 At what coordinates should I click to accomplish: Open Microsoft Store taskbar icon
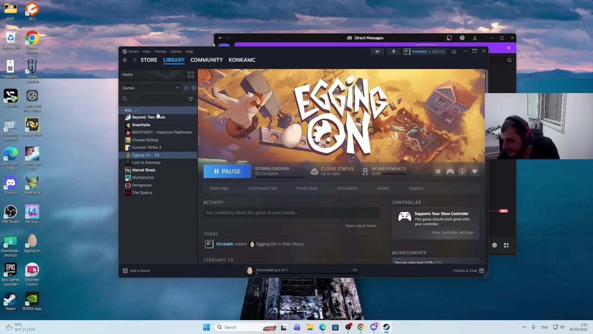coord(335,327)
